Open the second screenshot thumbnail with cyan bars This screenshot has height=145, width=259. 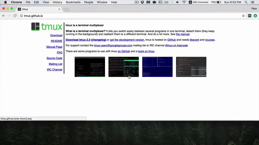(123, 67)
